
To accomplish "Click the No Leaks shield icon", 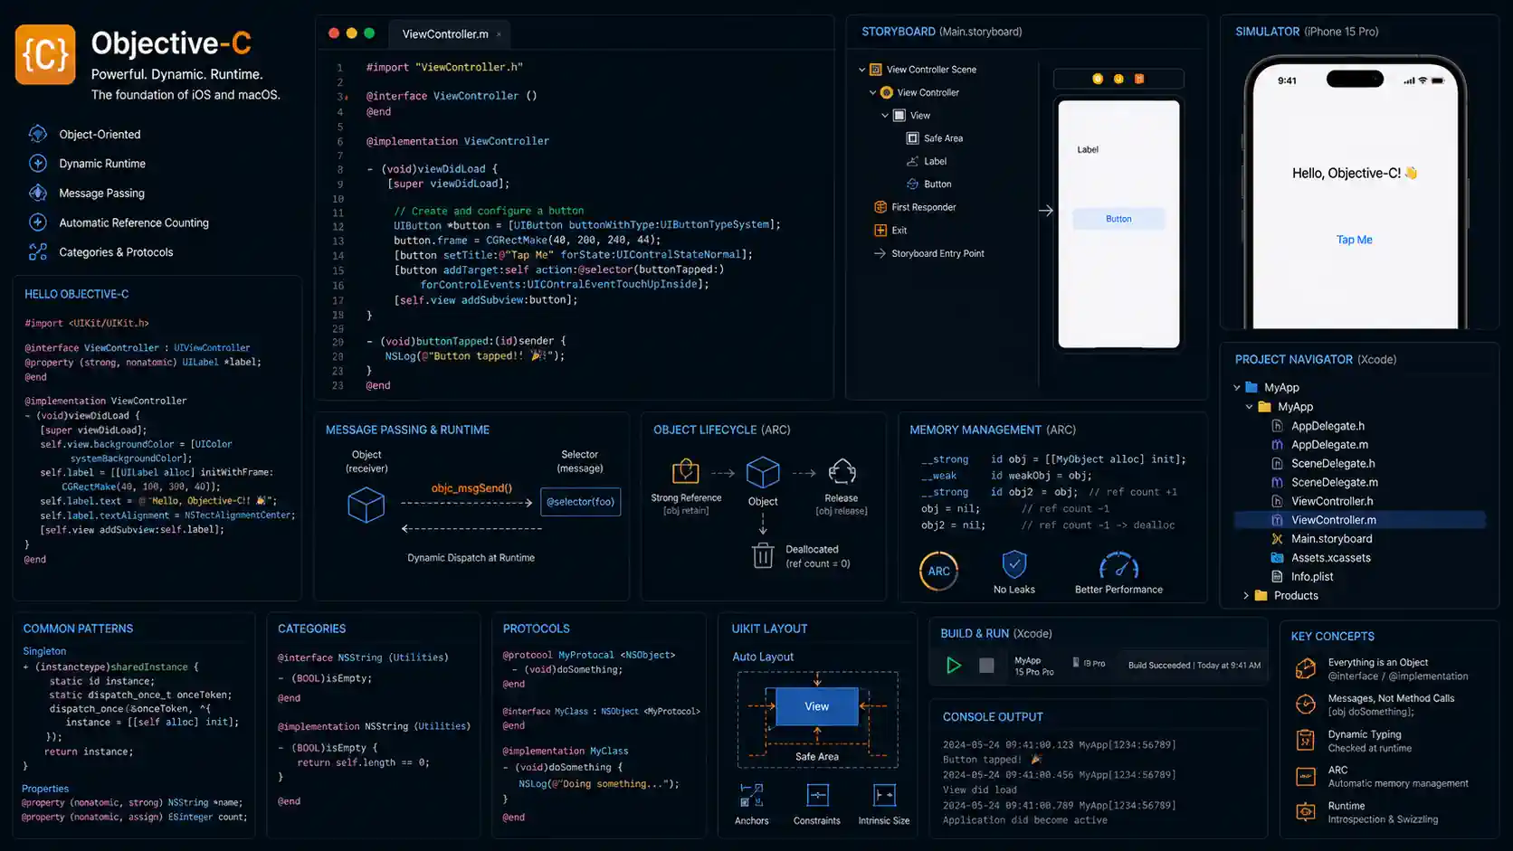I will tap(1014, 565).
